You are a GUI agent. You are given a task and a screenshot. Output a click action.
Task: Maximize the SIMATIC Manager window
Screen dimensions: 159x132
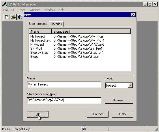tap(150, 4)
